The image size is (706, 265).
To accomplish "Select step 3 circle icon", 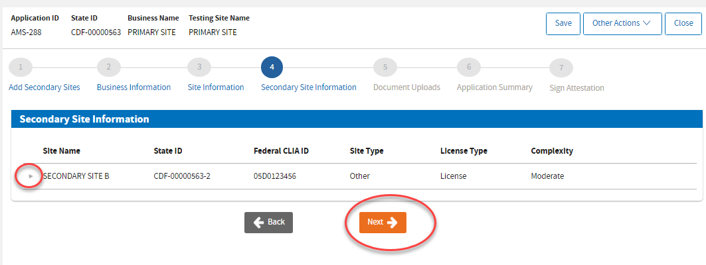I will (199, 67).
